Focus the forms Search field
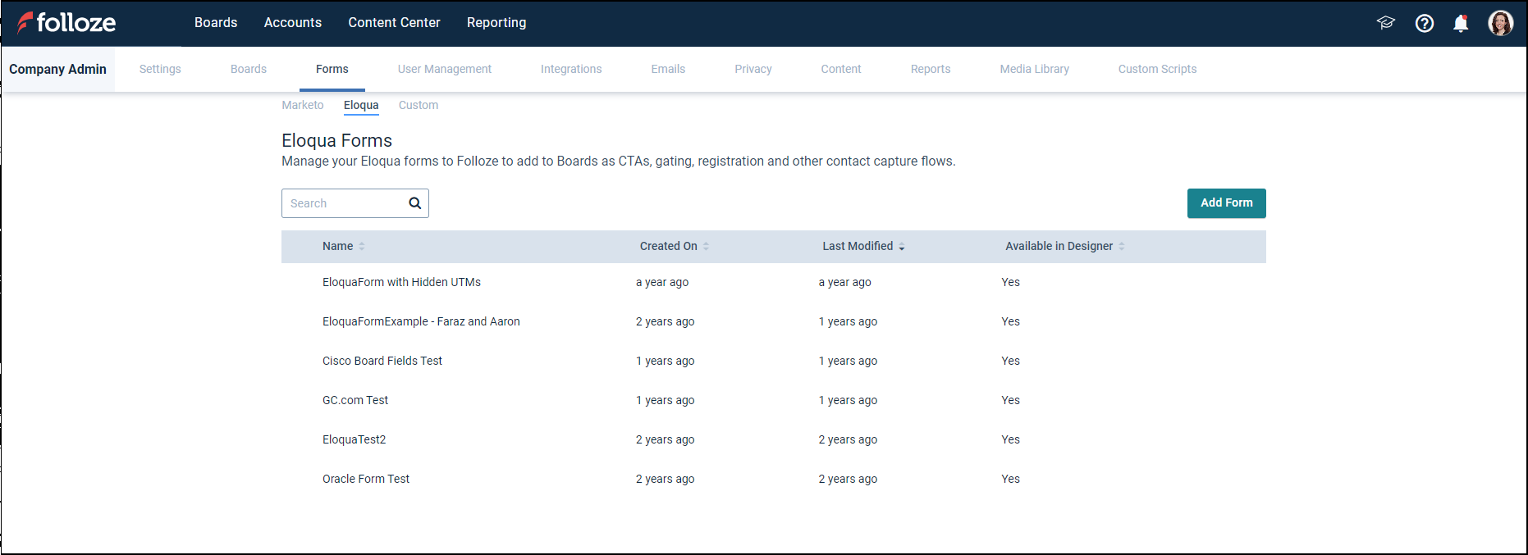This screenshot has width=1528, height=555. (x=345, y=203)
